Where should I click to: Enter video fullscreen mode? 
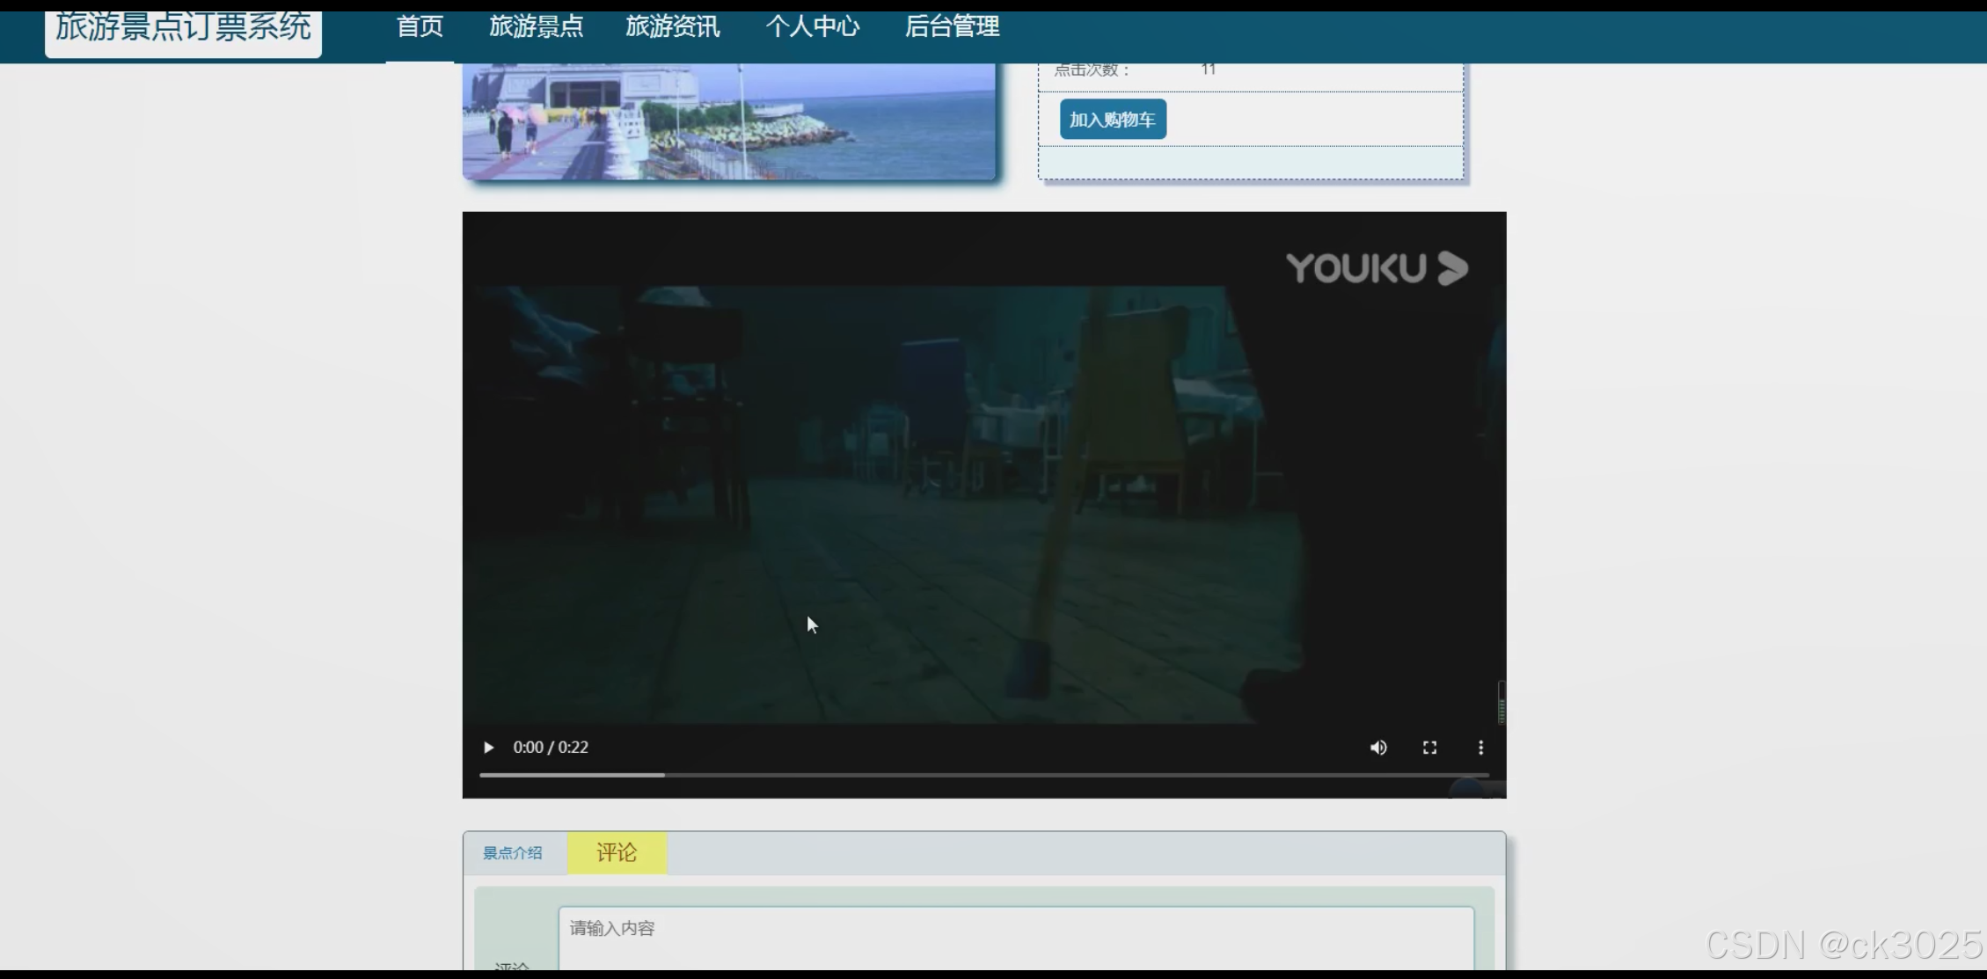click(1429, 748)
